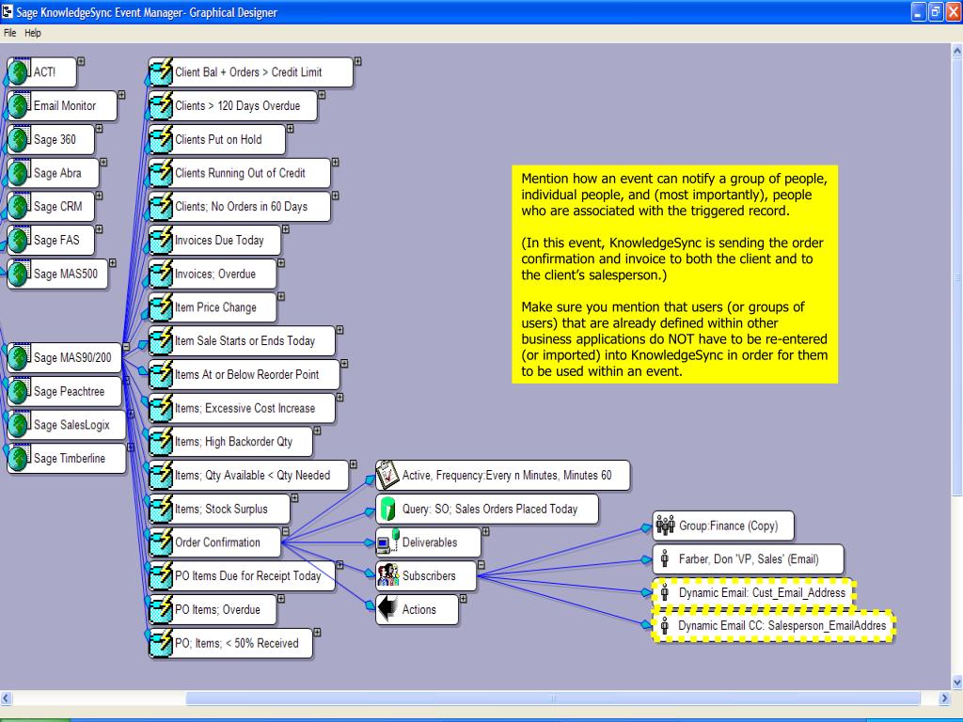963x722 pixels.
Task: Expand the ACT! application node
Action: pyautogui.click(x=81, y=61)
